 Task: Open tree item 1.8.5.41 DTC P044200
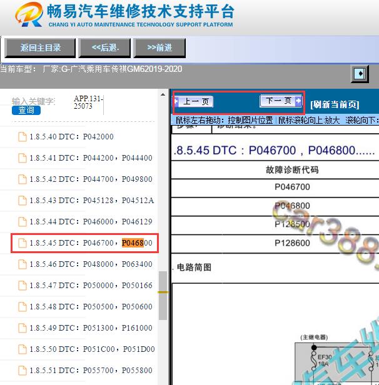[91, 158]
